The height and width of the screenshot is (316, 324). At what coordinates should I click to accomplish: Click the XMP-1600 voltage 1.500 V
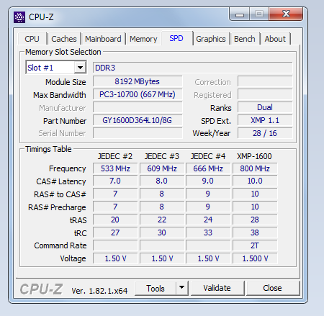pyautogui.click(x=255, y=258)
